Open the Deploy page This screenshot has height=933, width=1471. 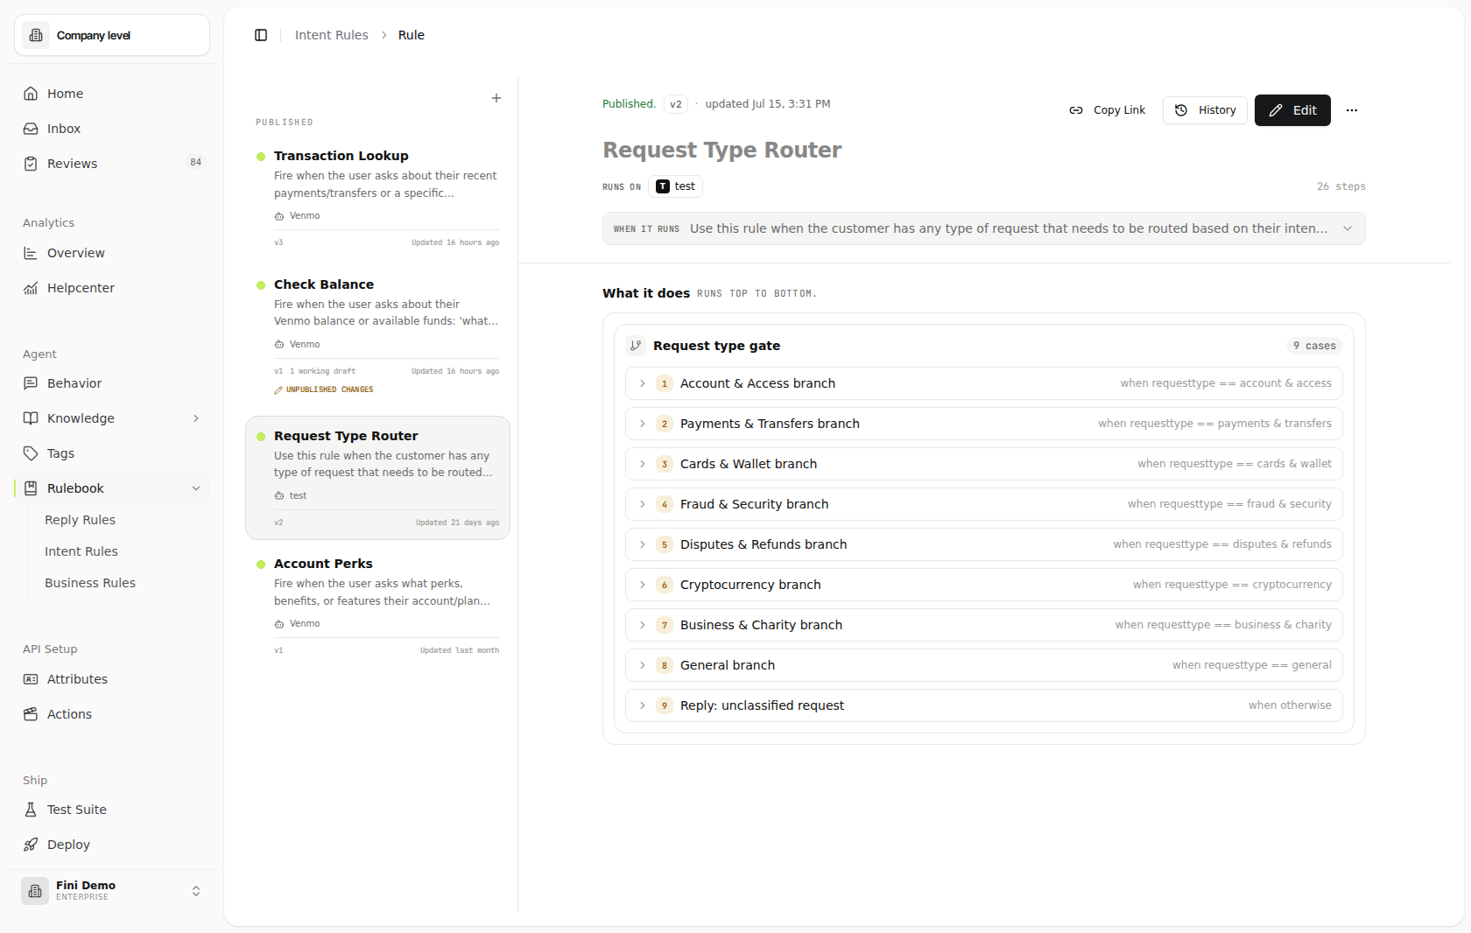point(112,845)
